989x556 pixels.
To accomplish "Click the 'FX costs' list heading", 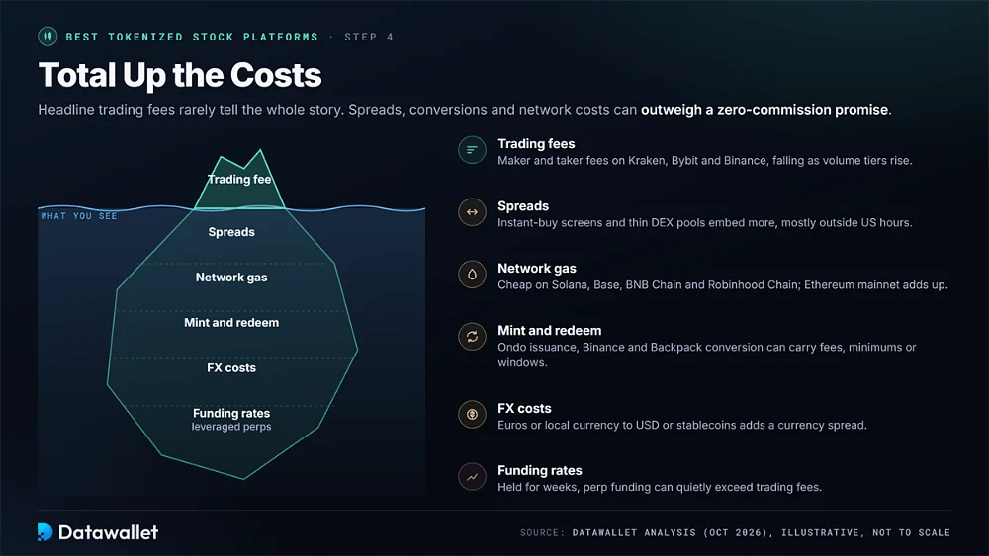I will 524,409.
